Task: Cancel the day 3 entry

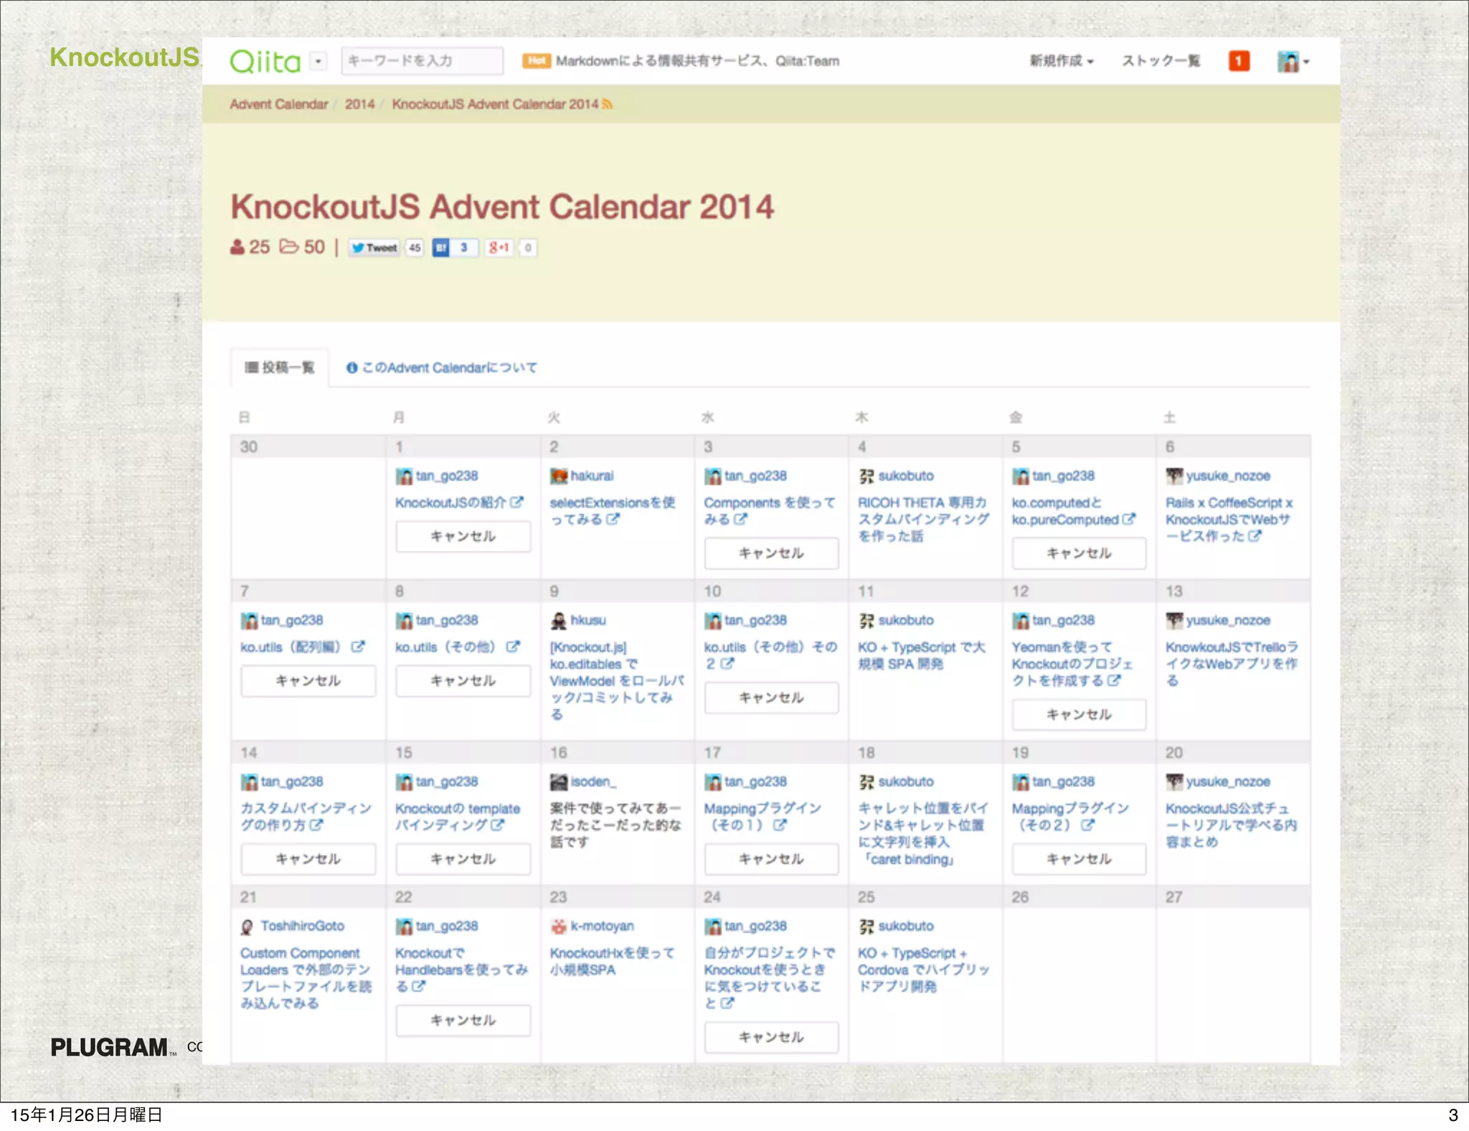Action: [771, 553]
